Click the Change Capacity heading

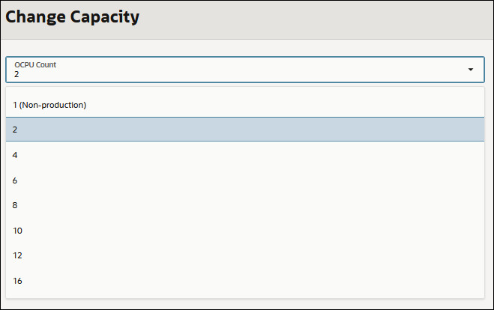tap(72, 17)
